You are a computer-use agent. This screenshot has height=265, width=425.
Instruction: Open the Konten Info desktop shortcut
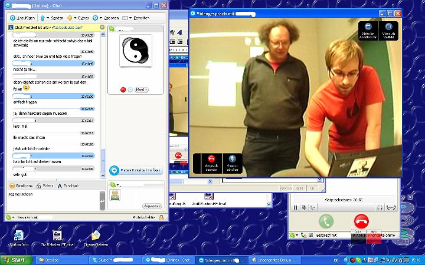click(x=18, y=238)
